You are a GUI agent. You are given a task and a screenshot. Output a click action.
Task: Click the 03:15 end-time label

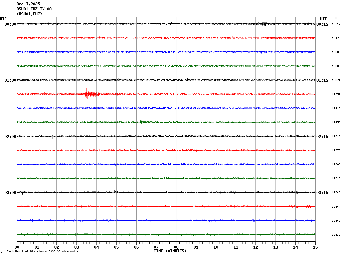pos(322,193)
